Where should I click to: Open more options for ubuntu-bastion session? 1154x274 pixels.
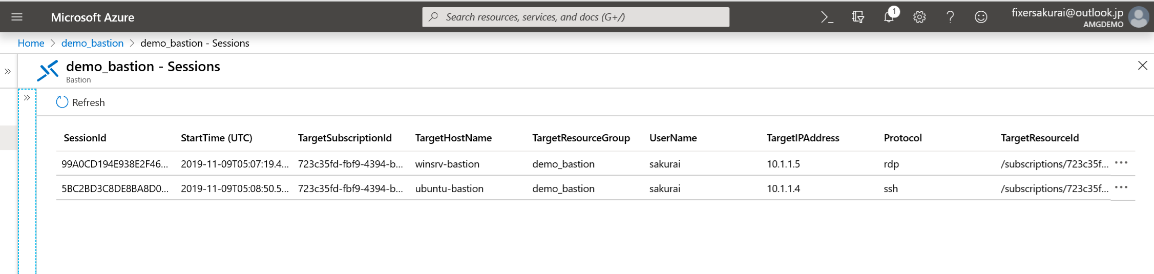(1121, 187)
